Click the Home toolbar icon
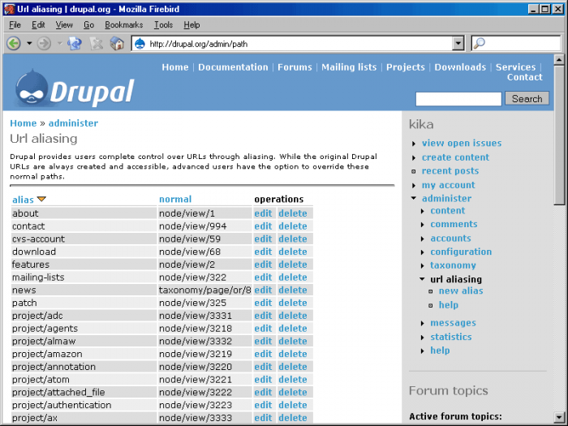The image size is (568, 426). pos(117,44)
